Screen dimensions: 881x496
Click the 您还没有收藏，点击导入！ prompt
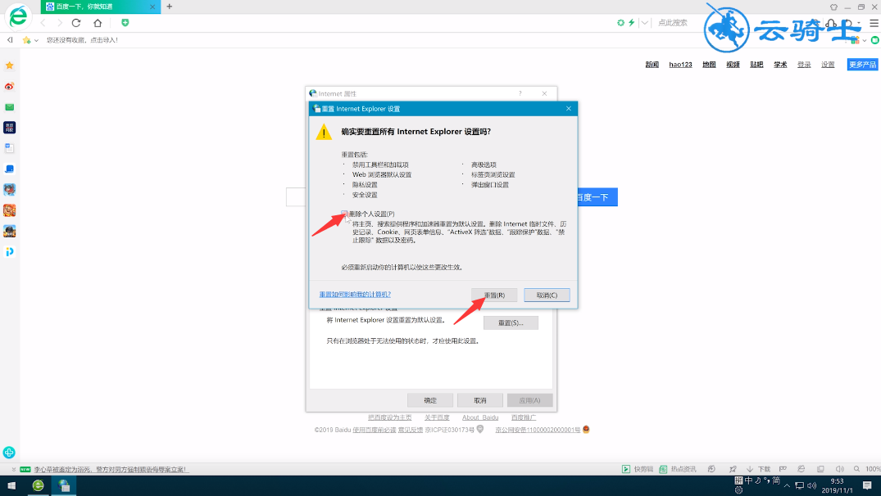(82, 40)
